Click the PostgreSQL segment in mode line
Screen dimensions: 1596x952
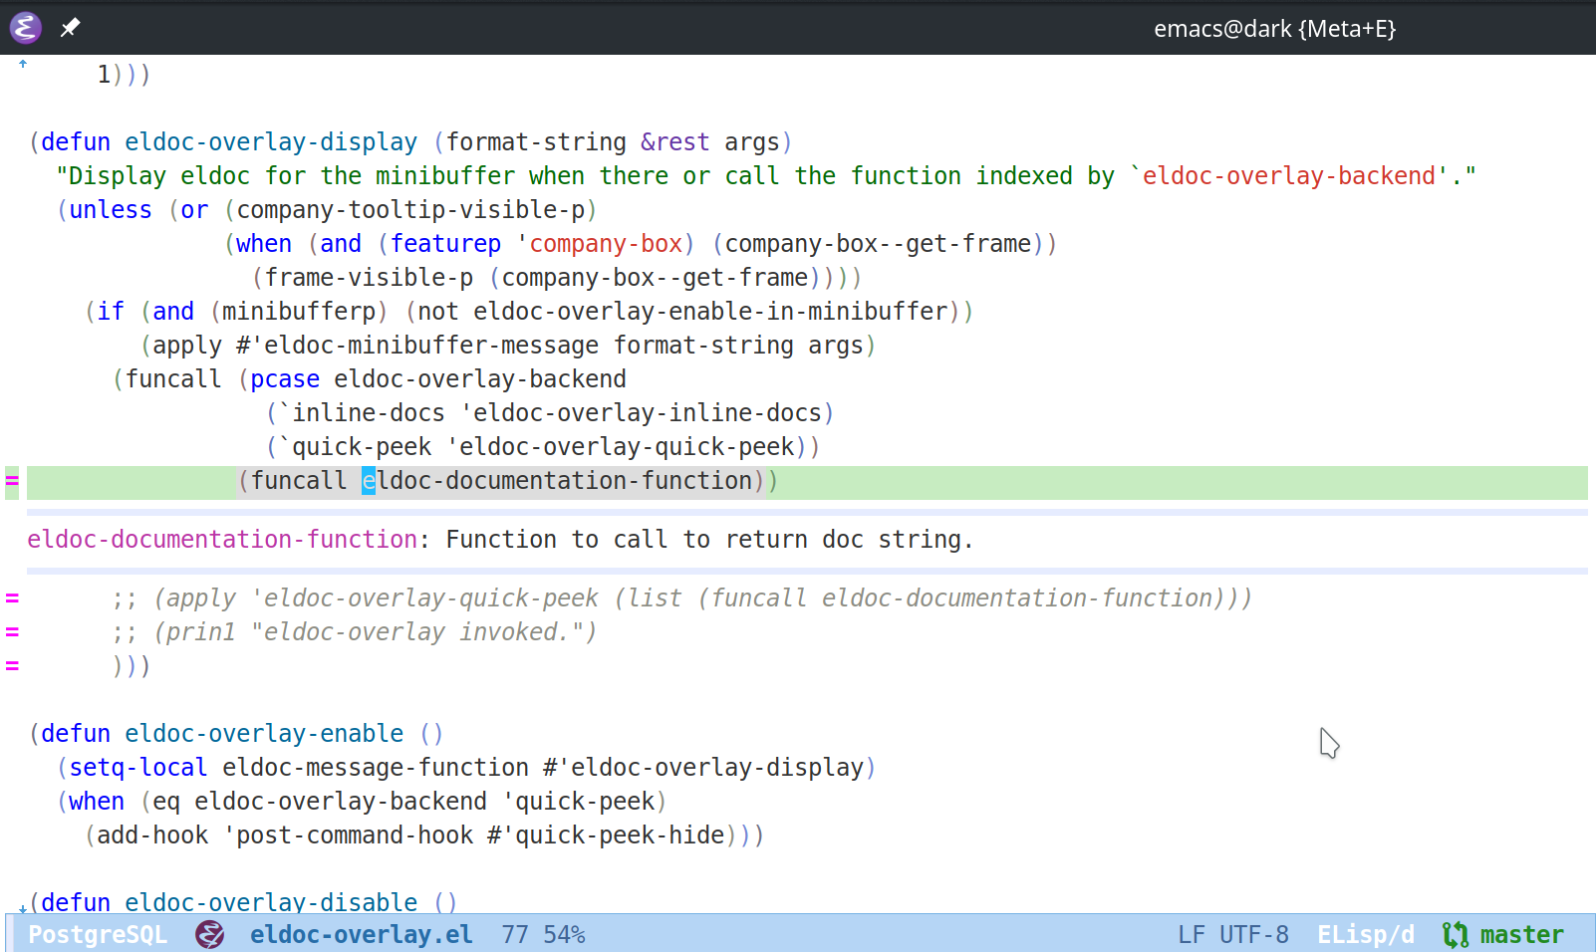pyautogui.click(x=98, y=934)
